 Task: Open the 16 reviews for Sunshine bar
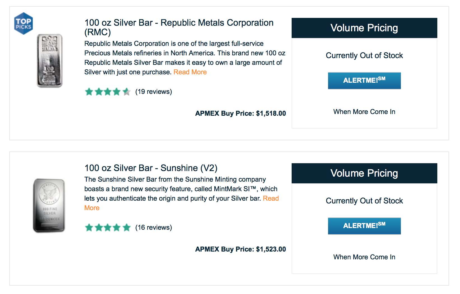coord(154,227)
